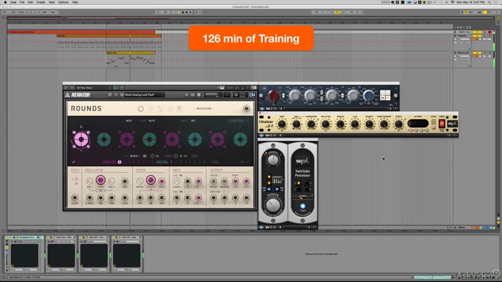This screenshot has width=502, height=282.
Task: Click the TwinTube saturation knob
Action: click(273, 205)
